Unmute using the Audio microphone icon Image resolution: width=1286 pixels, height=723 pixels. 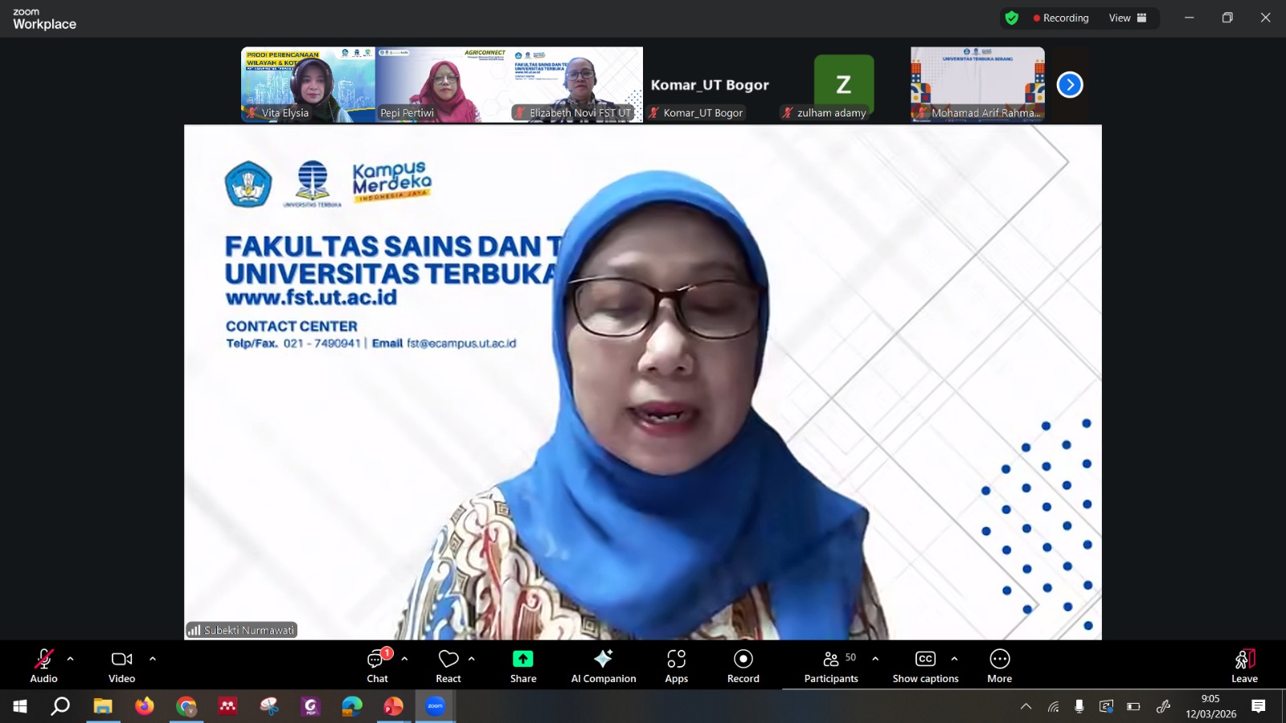point(43,659)
